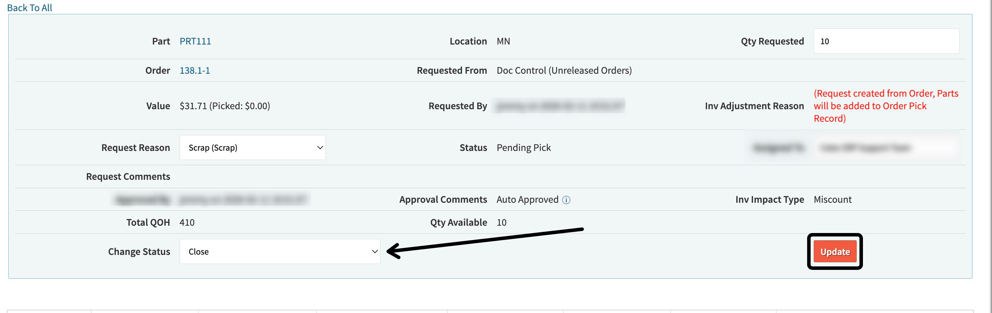Image resolution: width=992 pixels, height=313 pixels.
Task: Click the Miscount impact type value
Action: click(832, 199)
